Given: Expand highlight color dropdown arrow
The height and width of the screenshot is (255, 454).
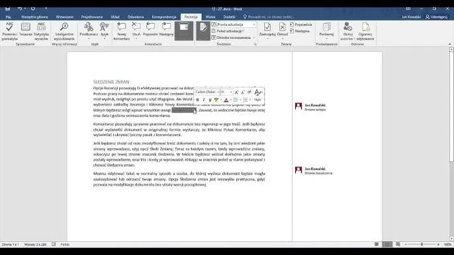Looking at the screenshot, I should (x=221, y=100).
